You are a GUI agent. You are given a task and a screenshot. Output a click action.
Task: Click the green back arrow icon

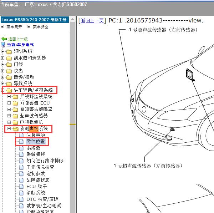click(4, 39)
